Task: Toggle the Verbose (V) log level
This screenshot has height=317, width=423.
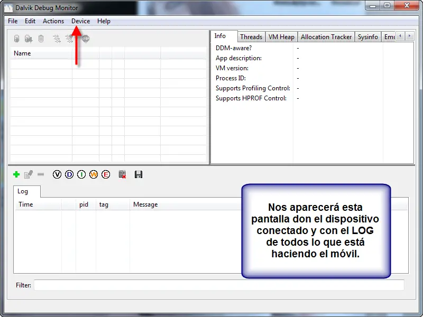Action: click(57, 174)
